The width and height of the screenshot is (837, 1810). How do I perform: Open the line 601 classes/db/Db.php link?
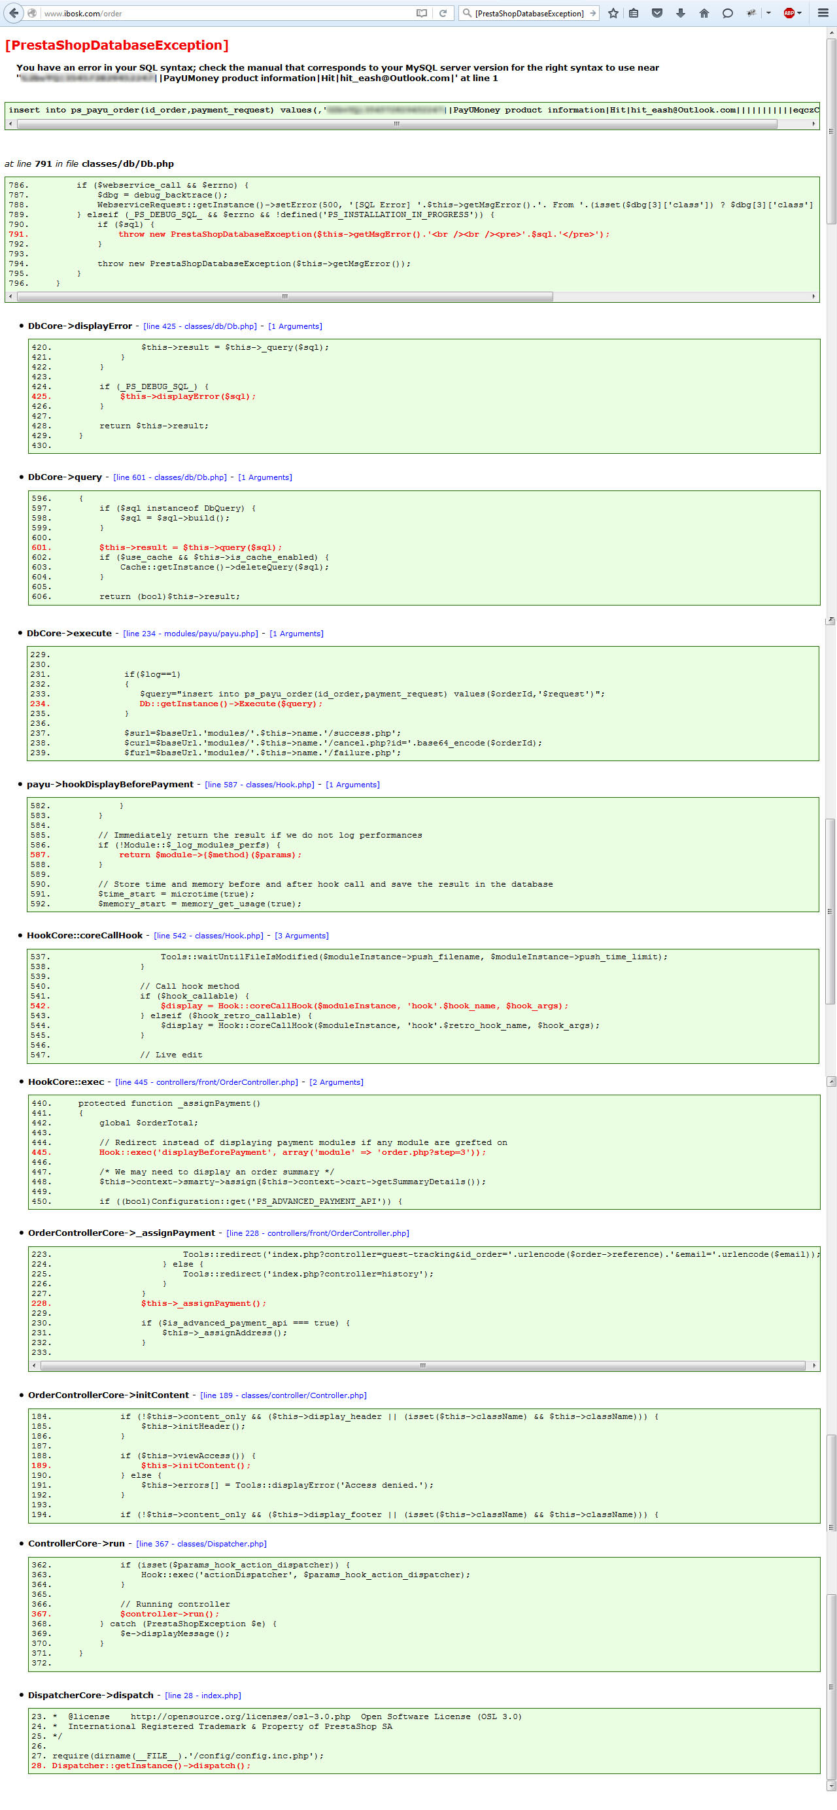[x=170, y=477]
